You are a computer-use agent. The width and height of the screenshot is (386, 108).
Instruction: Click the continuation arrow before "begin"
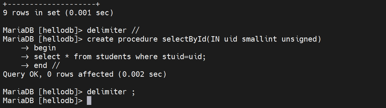click(x=25, y=48)
